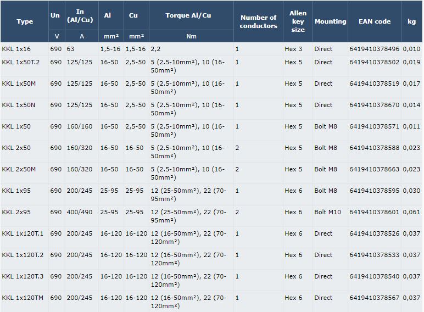Click the KKL 2x50M type cell
The width and height of the screenshot is (424, 312).
19,169
